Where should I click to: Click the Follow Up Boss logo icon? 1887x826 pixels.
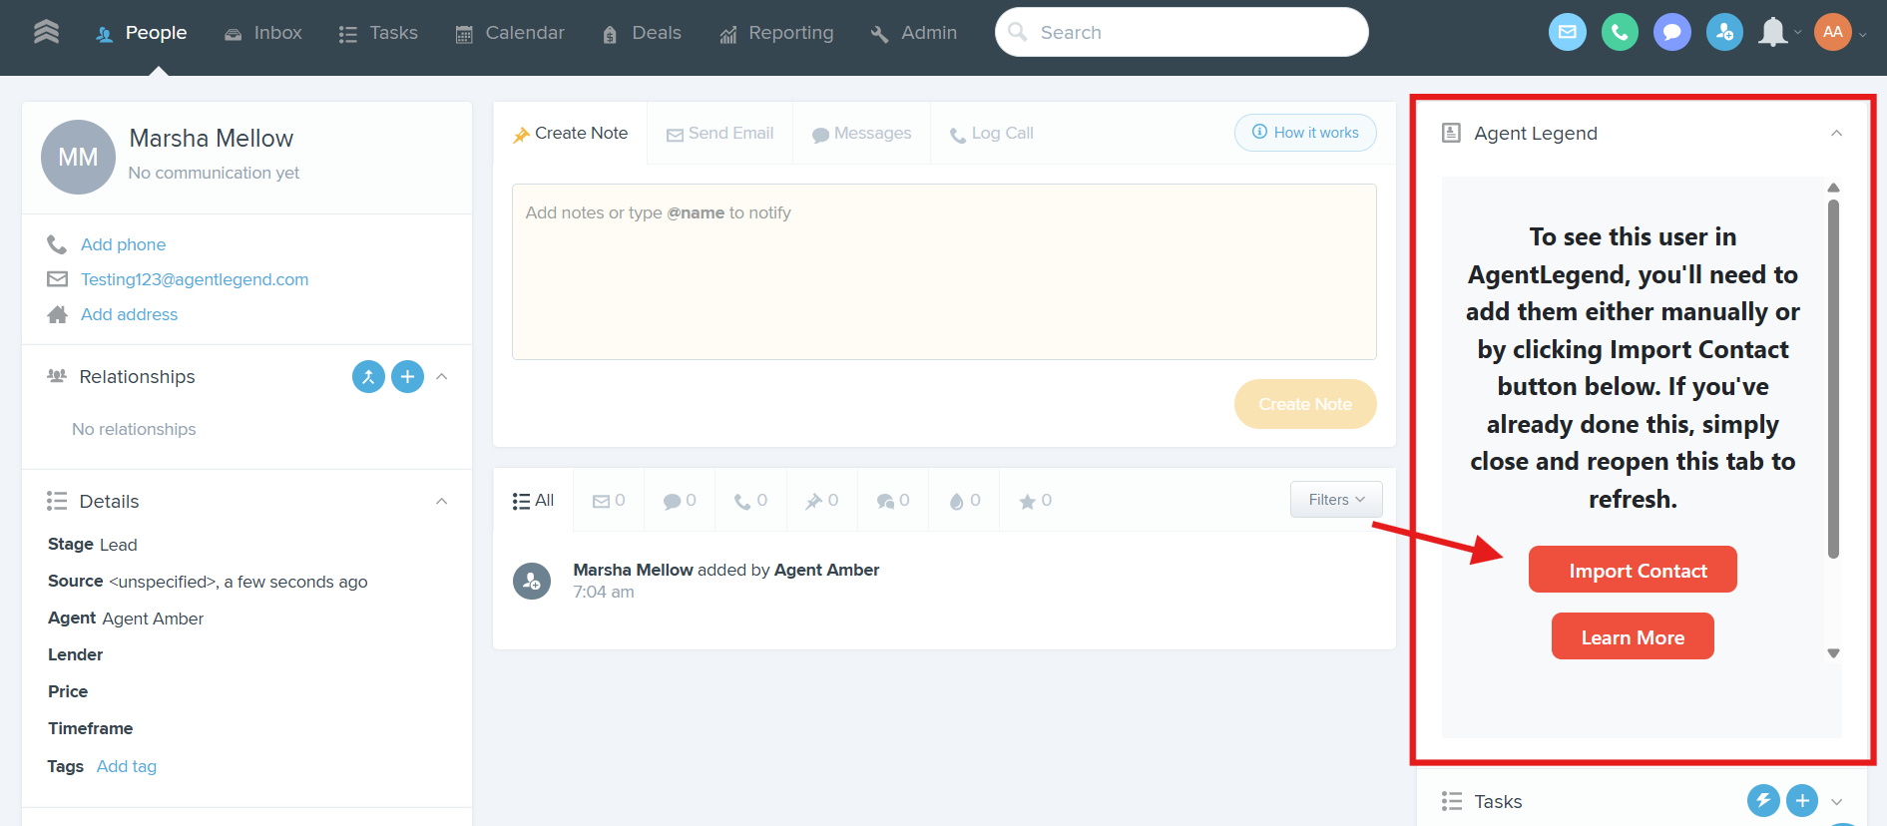click(46, 32)
